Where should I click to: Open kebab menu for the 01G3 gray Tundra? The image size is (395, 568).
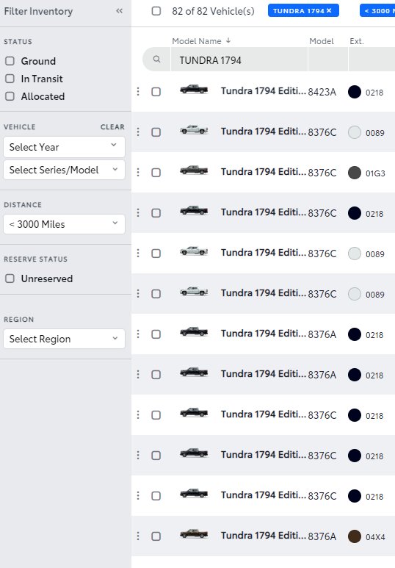point(138,173)
